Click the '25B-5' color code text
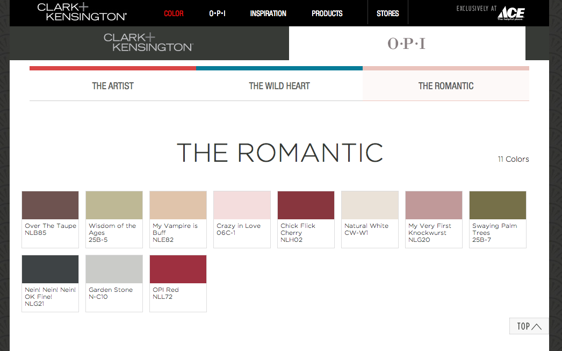562x351 pixels. 98,240
